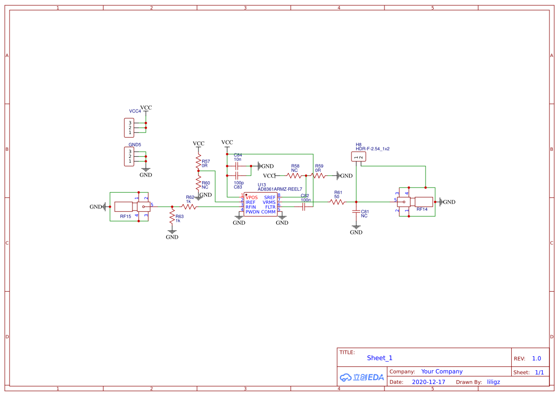Click the drawn-by name 'liligz'

point(493,382)
